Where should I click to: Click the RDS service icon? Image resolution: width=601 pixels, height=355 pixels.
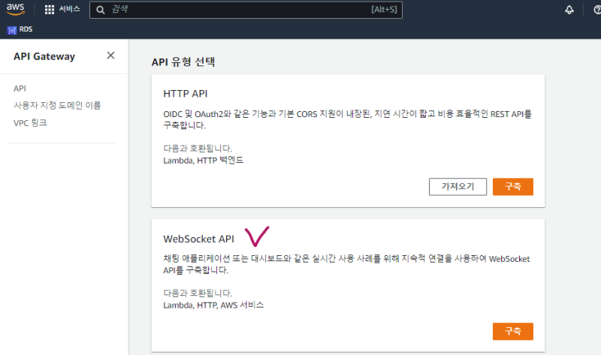click(12, 30)
